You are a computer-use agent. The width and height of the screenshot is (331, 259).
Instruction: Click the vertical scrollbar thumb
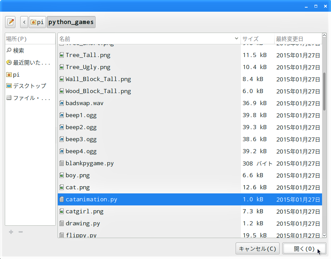324,91
